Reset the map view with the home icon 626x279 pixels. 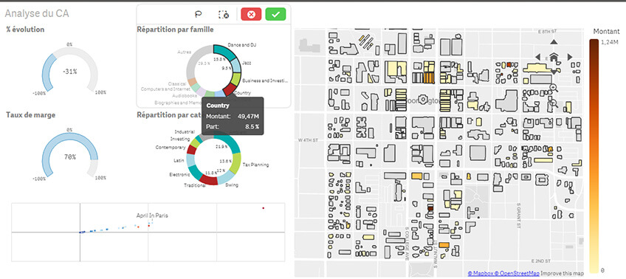point(554,57)
